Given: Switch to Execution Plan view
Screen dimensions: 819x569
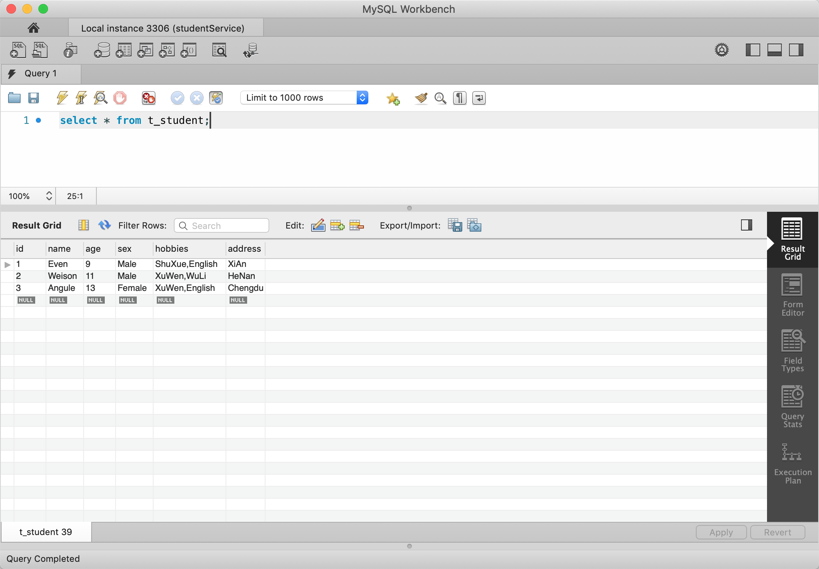Looking at the screenshot, I should (792, 464).
